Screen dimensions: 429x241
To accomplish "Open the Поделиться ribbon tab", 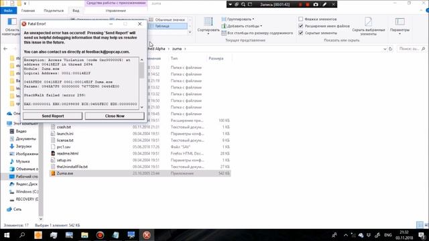I will (x=54, y=11).
